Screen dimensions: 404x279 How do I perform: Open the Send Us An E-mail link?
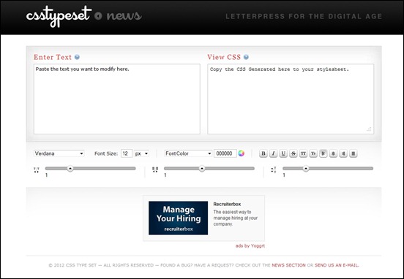(337, 265)
